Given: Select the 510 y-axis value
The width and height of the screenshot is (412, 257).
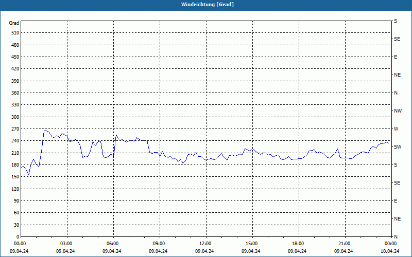Looking at the screenshot, I should (x=15, y=33).
